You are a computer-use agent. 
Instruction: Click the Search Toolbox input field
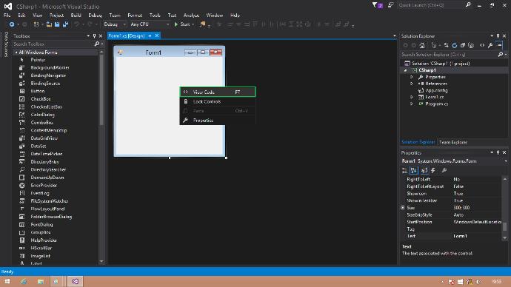point(54,44)
